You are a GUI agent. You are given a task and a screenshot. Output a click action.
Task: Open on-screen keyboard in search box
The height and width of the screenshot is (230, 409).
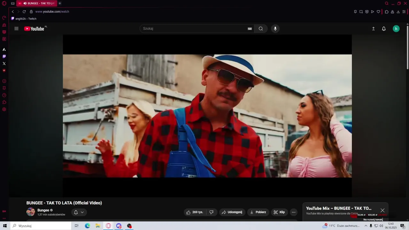click(250, 29)
